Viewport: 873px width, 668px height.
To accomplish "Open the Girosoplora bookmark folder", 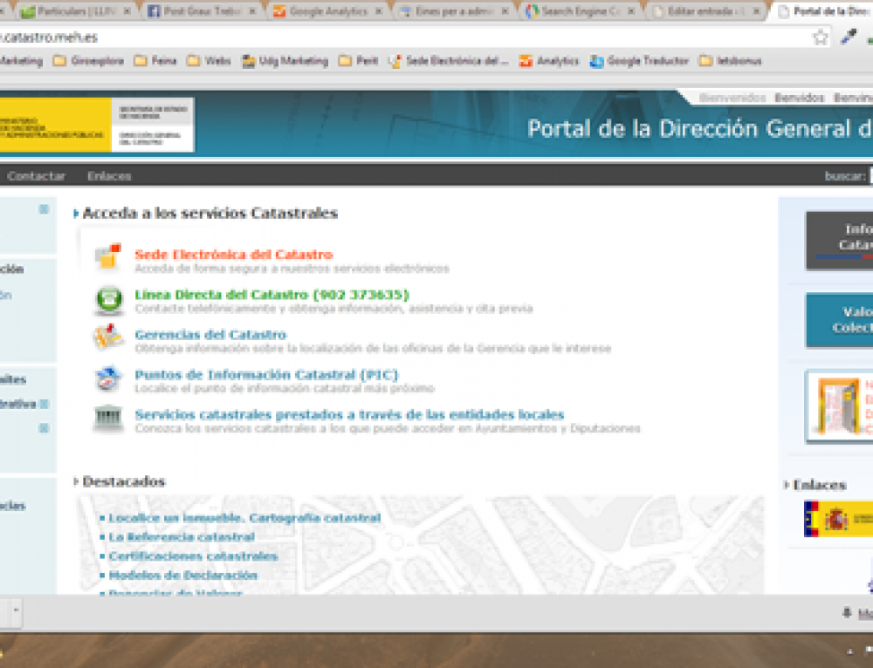I will point(88,61).
